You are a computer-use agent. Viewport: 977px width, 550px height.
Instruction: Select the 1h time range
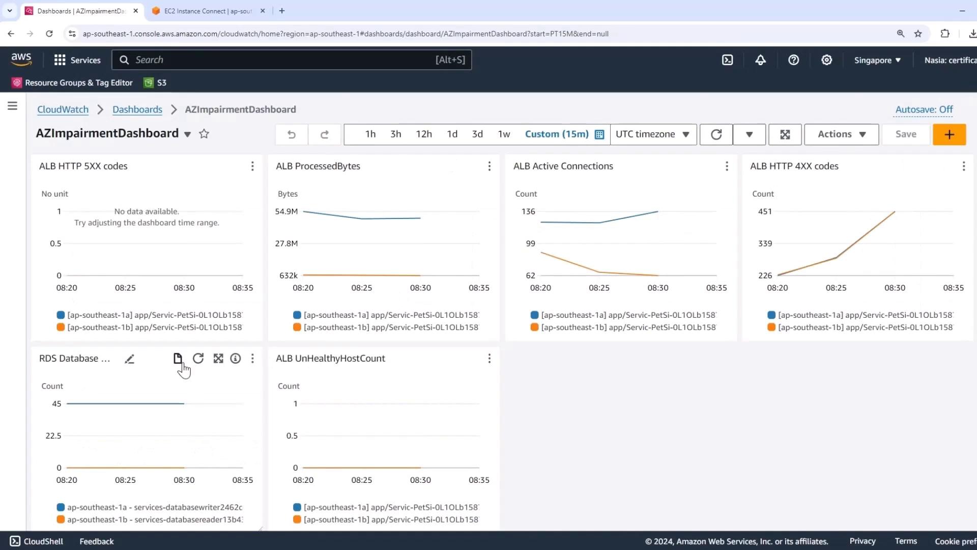pos(370,134)
